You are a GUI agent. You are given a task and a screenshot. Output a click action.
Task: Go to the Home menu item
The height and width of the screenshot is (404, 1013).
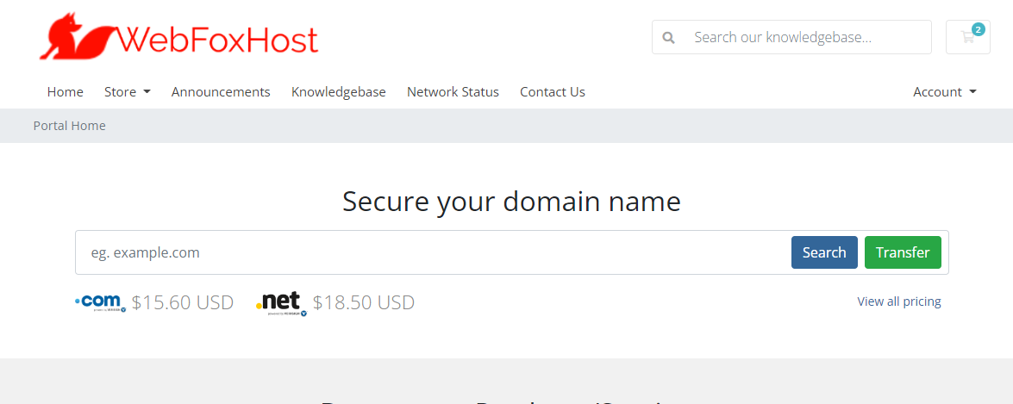click(66, 92)
